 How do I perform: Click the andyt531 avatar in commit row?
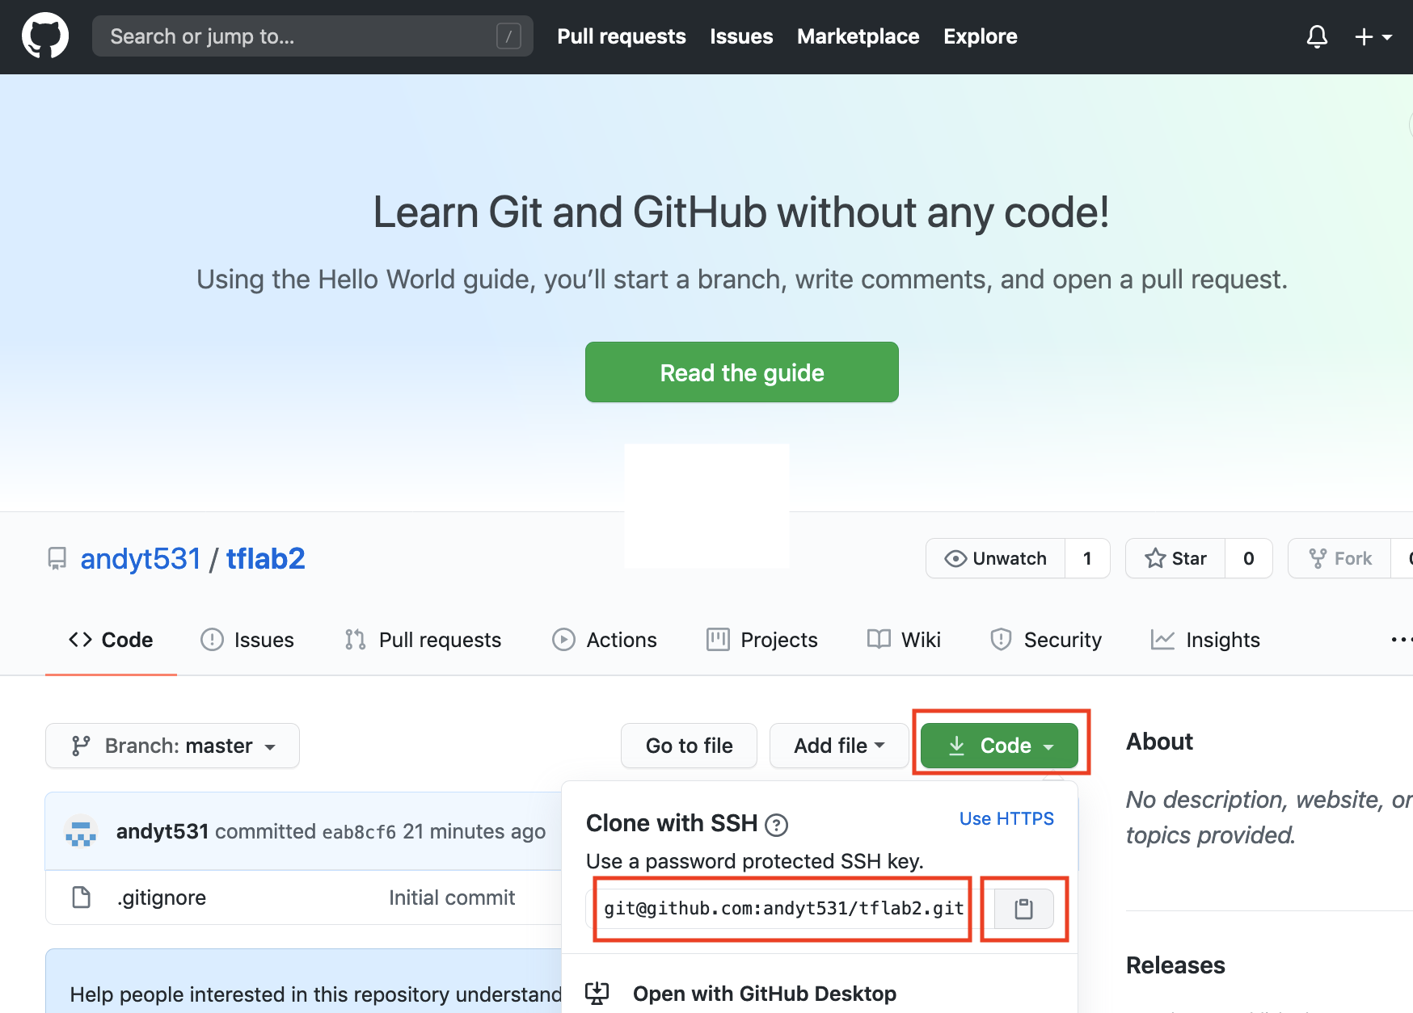(x=81, y=831)
